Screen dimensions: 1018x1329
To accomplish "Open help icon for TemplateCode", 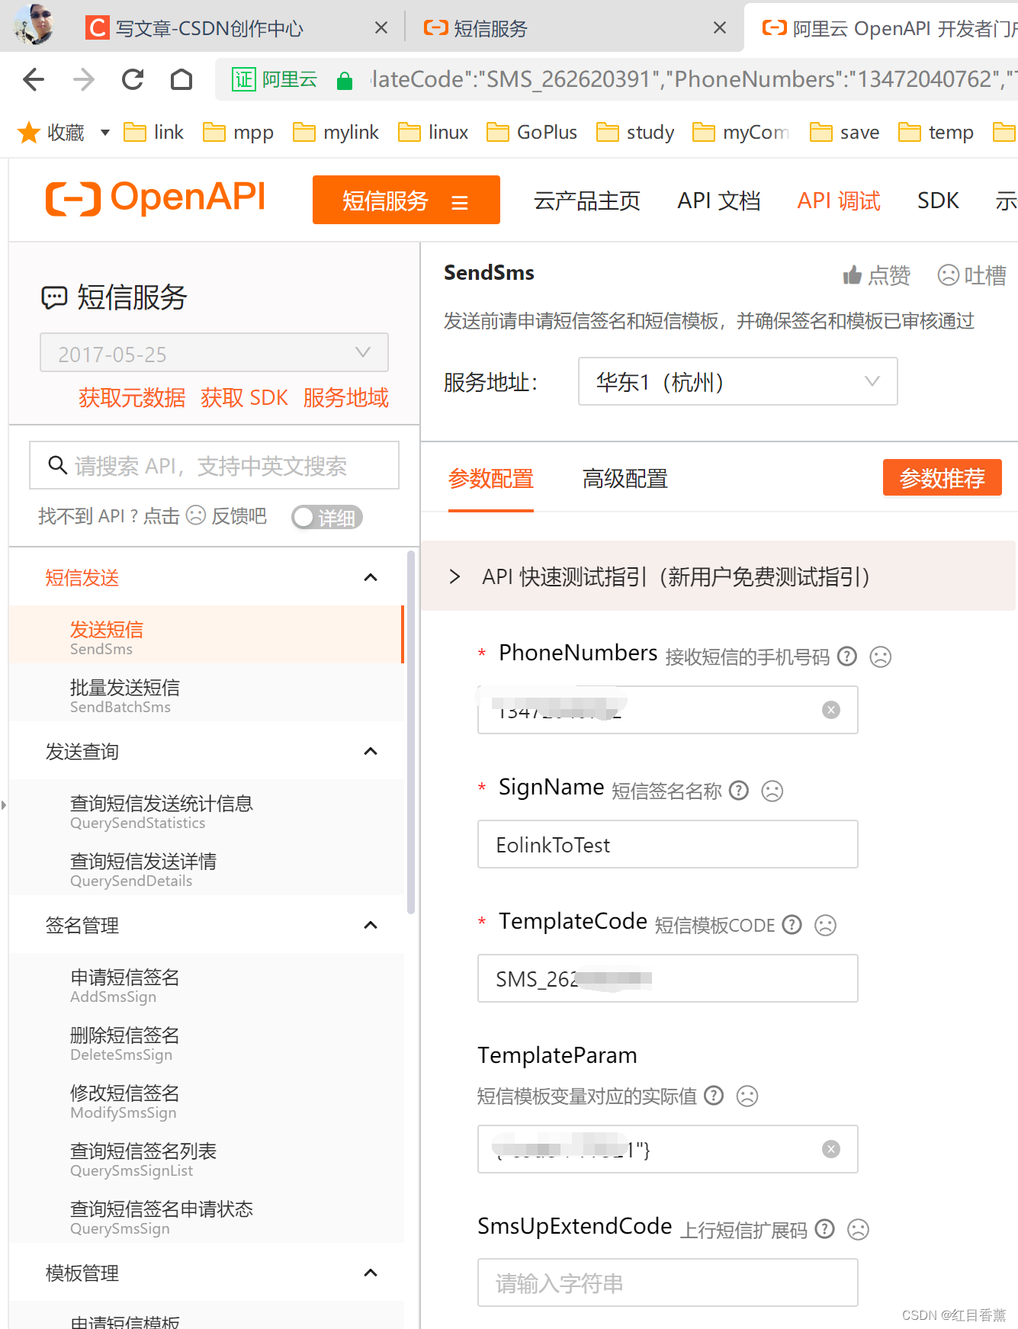I will tap(792, 925).
